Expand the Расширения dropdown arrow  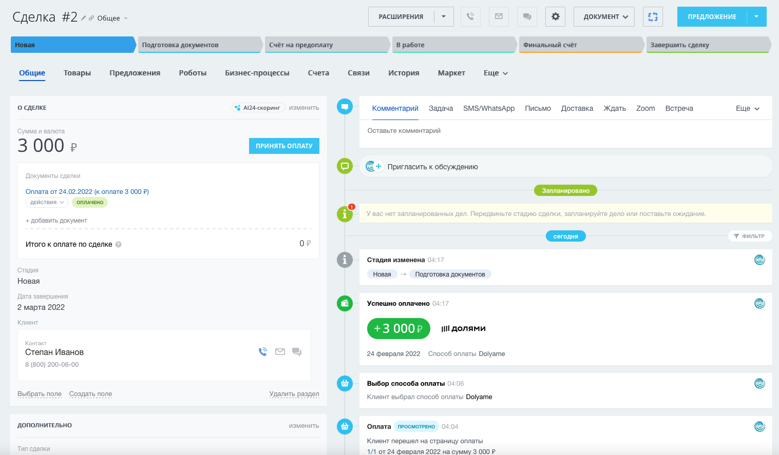click(444, 16)
